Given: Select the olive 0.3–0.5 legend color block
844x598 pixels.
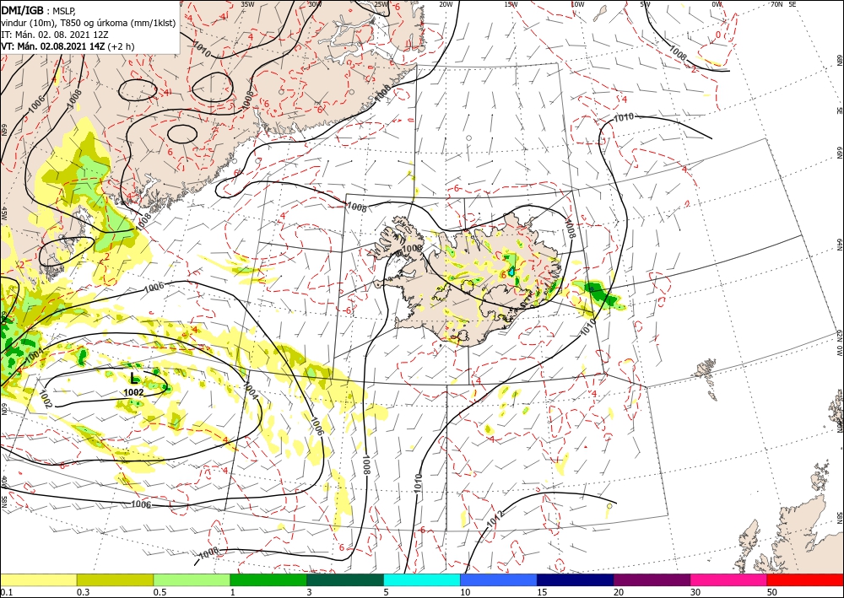Looking at the screenshot, I should 115,579.
